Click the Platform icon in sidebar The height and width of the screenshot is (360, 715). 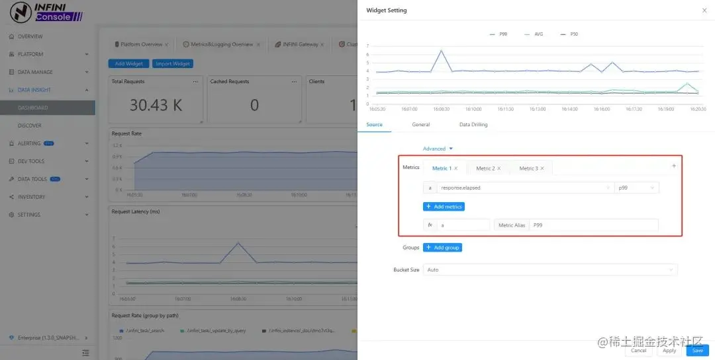click(x=11, y=54)
